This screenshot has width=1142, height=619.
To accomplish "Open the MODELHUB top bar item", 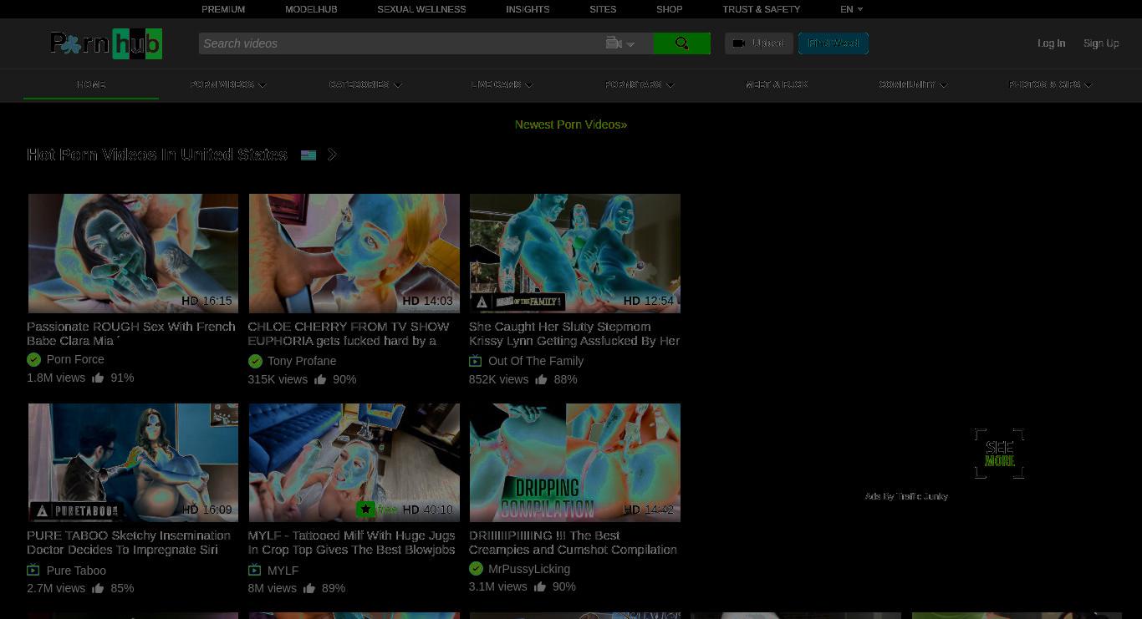I will point(311,9).
